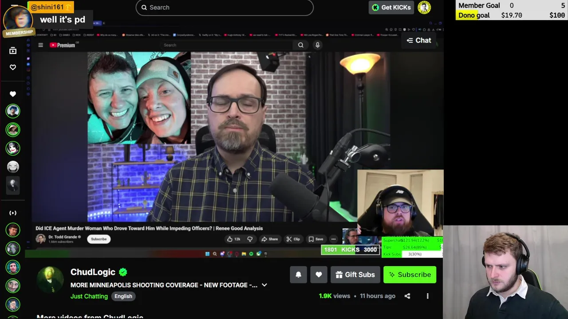Open the laughing emoji channel avatar in sidebar
568x319 pixels.
[13, 167]
